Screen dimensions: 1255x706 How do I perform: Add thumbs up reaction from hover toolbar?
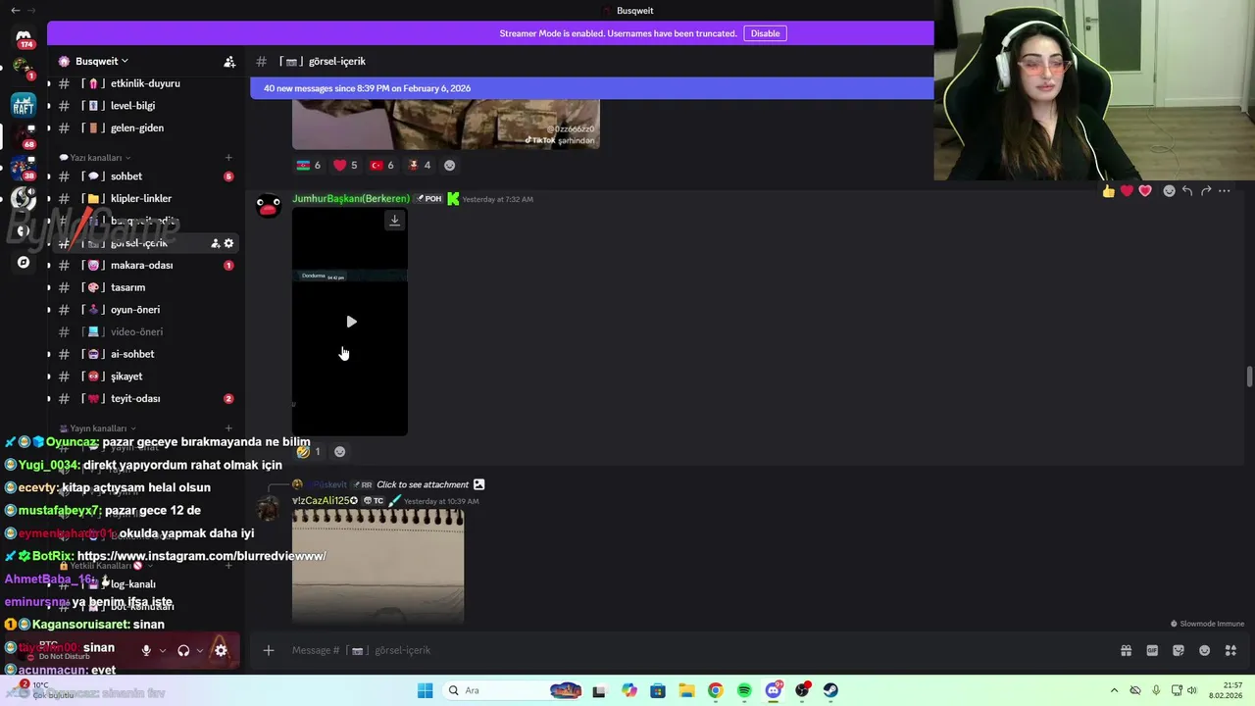[x=1108, y=191]
